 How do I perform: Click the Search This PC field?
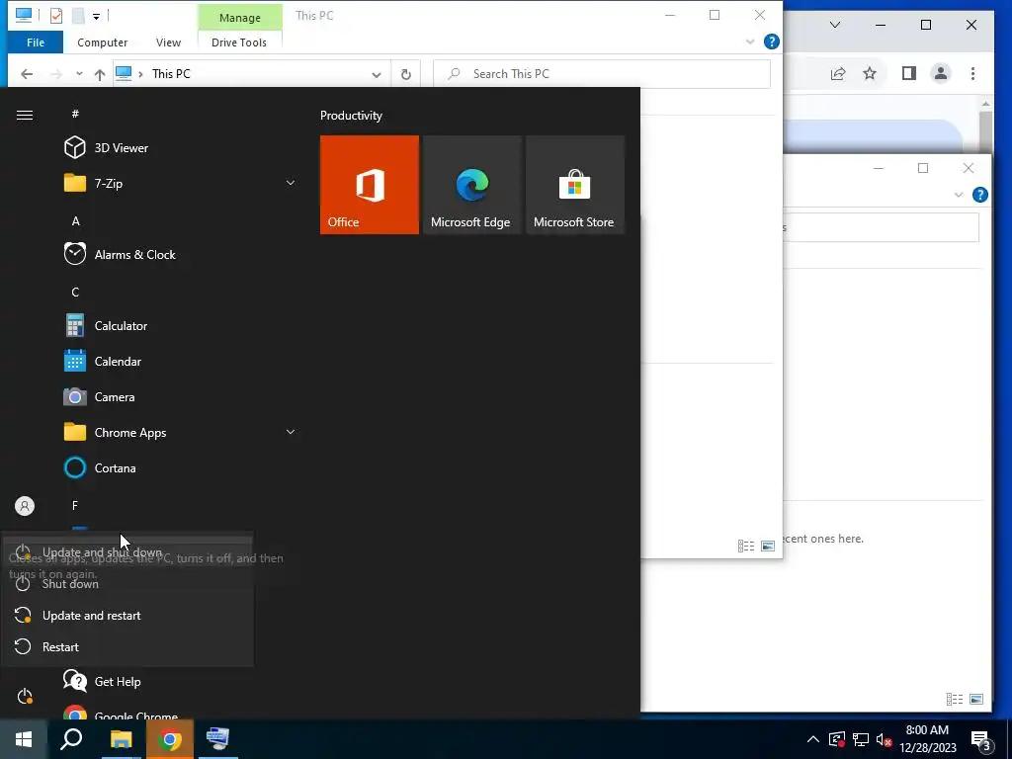coord(602,74)
